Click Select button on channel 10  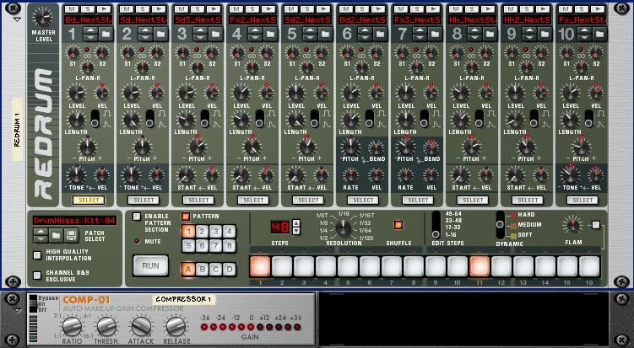(x=583, y=201)
